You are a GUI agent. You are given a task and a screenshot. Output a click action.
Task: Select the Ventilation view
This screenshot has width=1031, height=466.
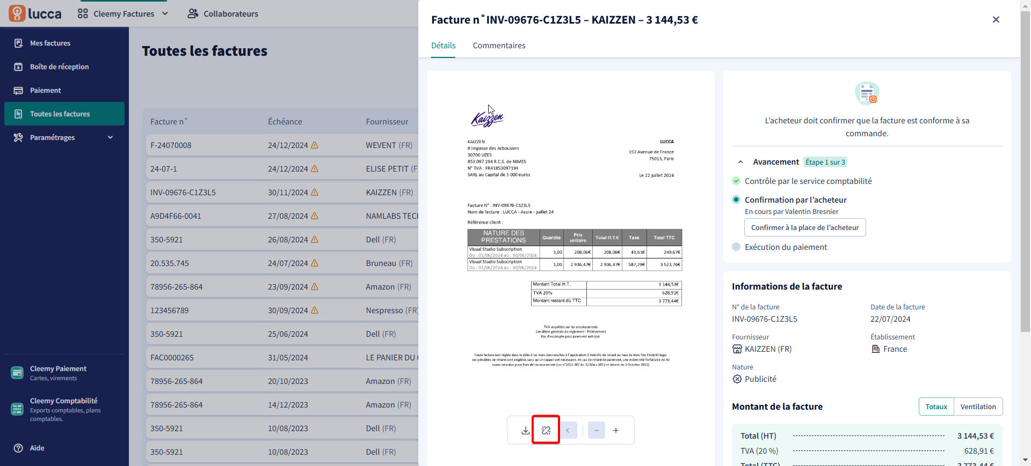click(978, 406)
